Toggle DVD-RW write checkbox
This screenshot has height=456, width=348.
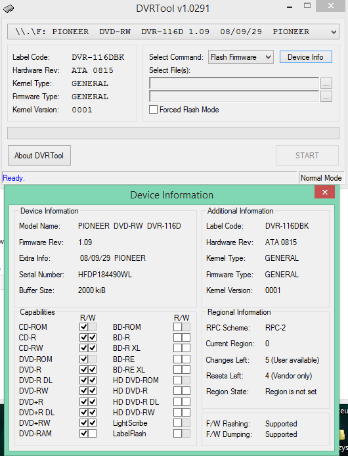coord(93,391)
